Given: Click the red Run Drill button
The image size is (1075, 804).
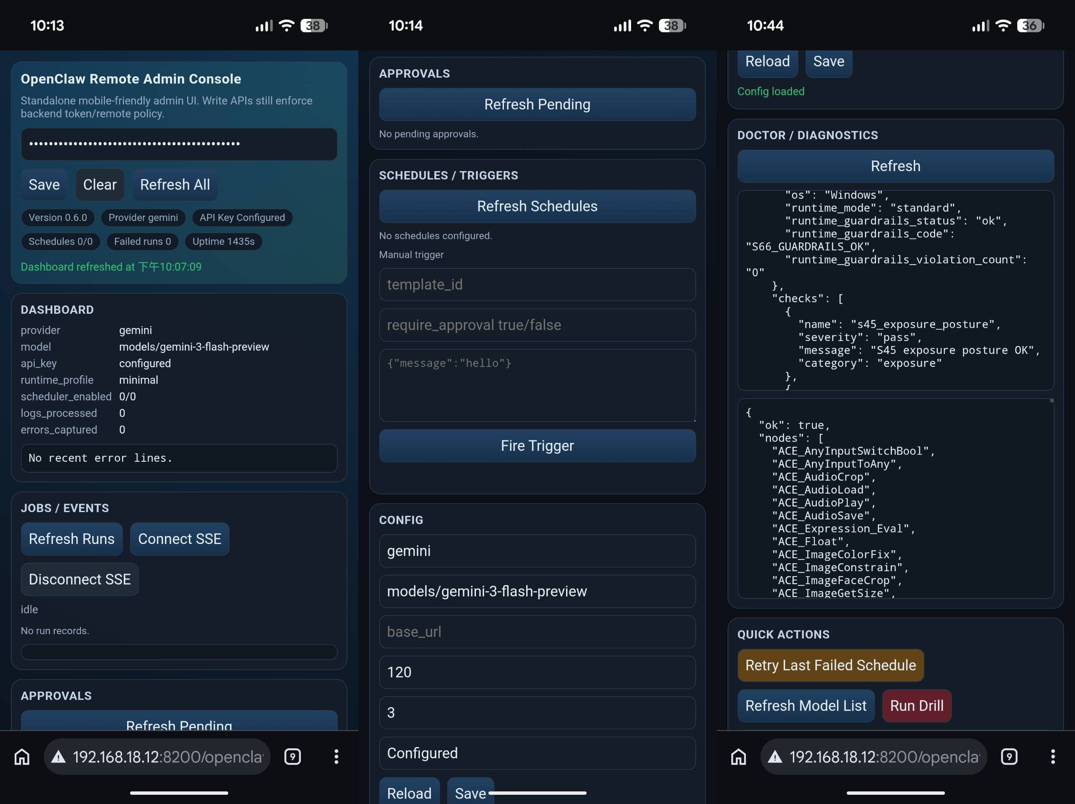Looking at the screenshot, I should coord(916,705).
